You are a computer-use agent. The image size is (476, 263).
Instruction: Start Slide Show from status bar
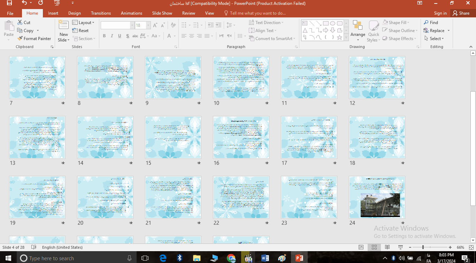point(400,247)
